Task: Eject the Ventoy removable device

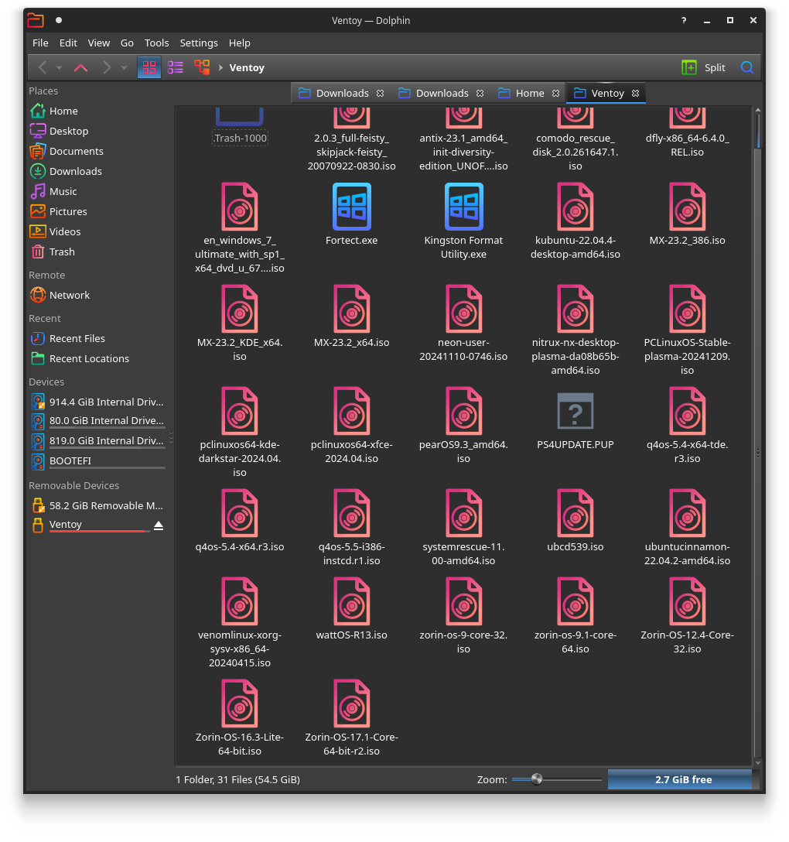Action: pos(159,525)
